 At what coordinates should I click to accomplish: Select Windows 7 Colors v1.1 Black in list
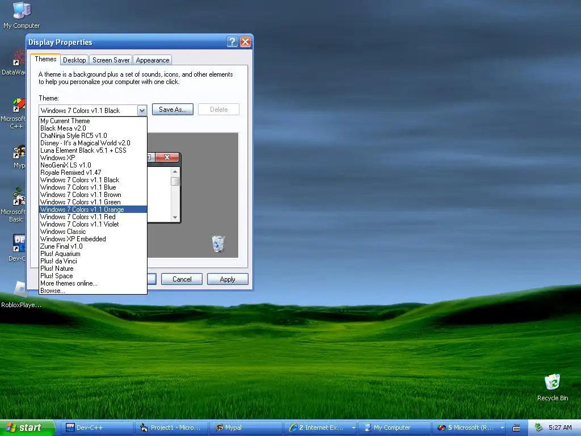(93, 180)
